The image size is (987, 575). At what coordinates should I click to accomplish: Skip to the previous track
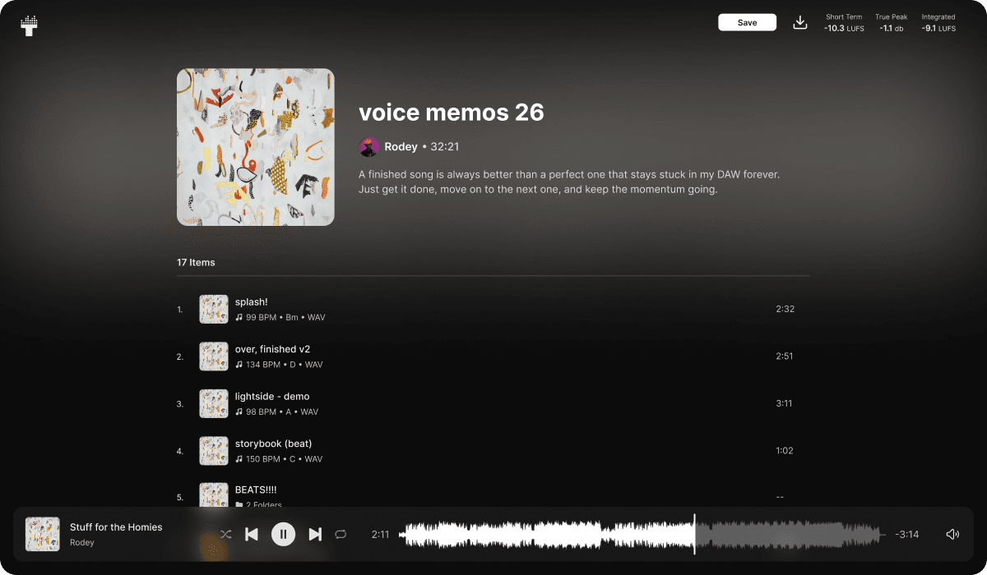(252, 534)
